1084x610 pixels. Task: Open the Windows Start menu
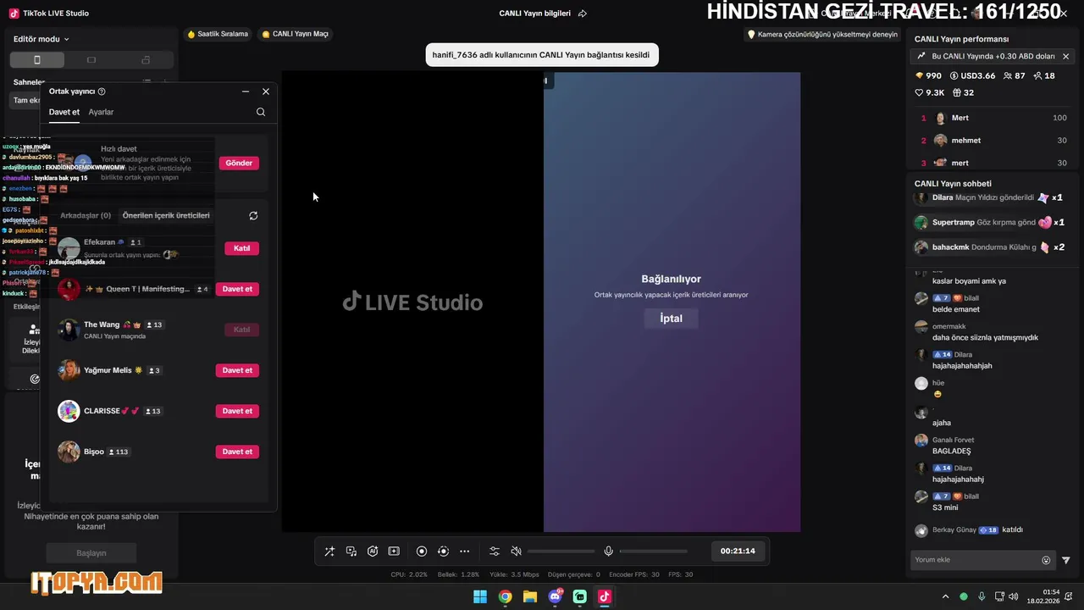[x=480, y=596]
